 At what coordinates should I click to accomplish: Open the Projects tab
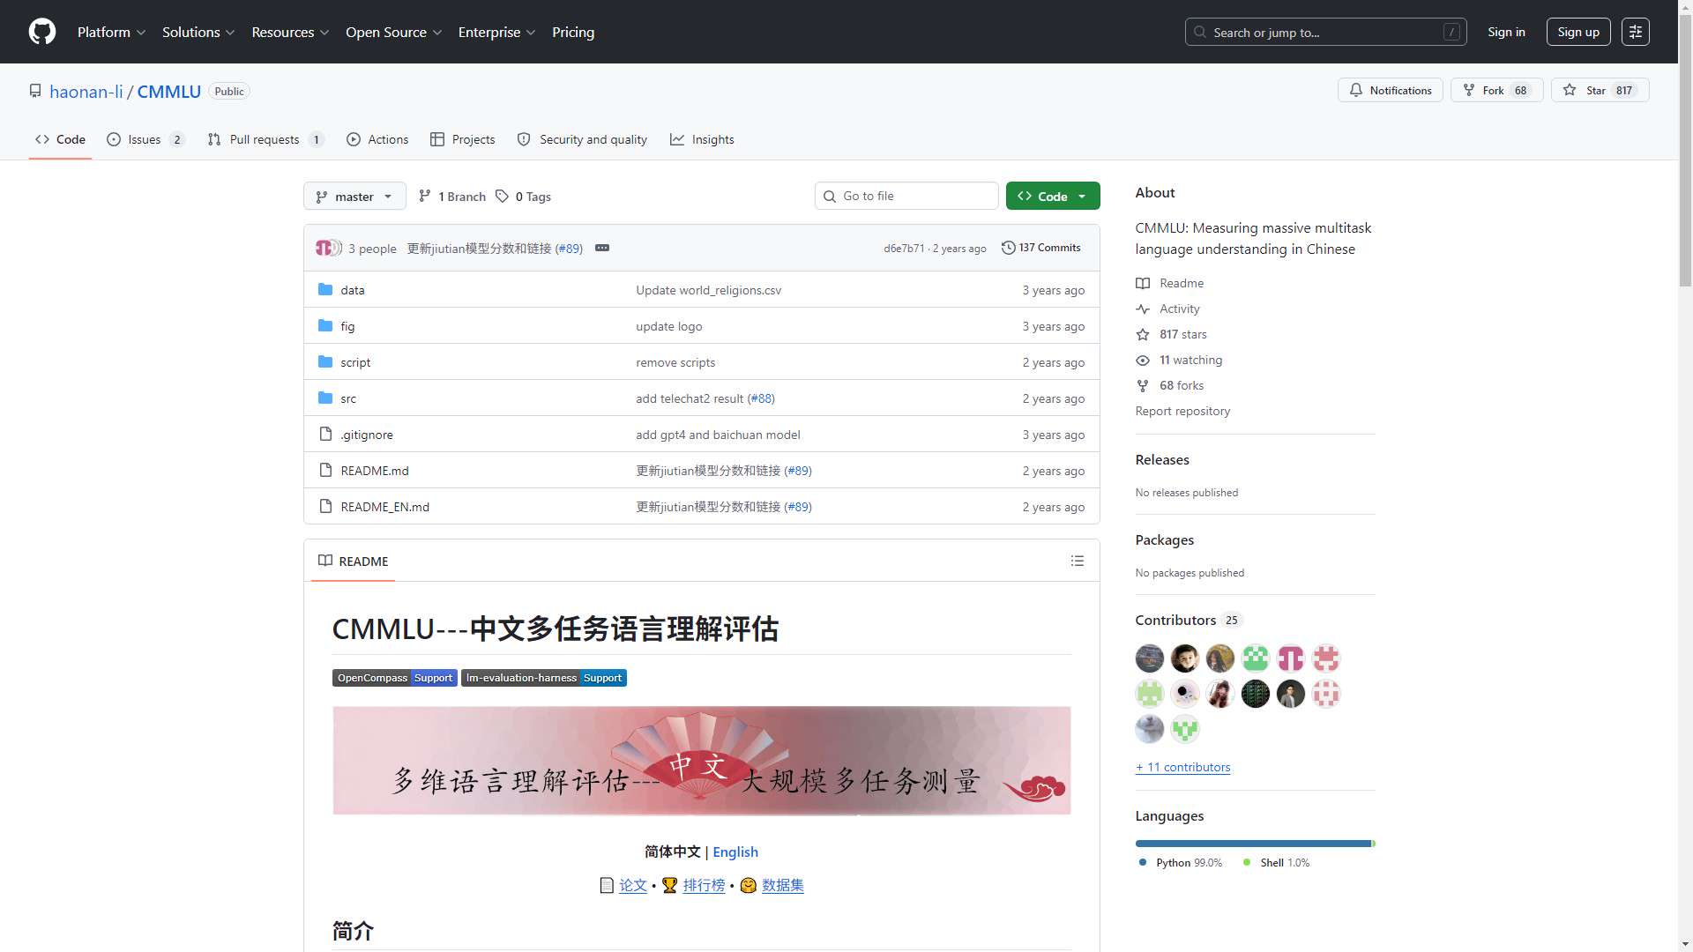462,139
